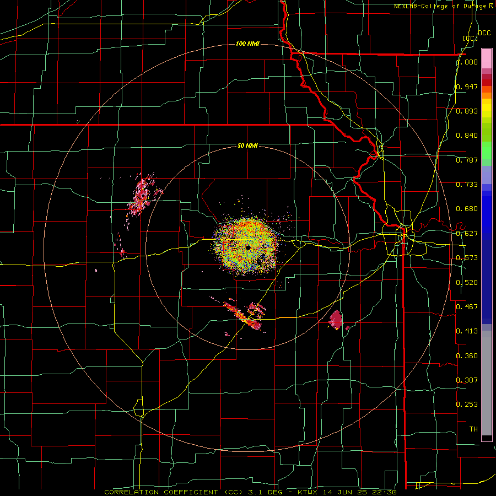
Task: Select the 0.520 color scale value
Action: (467, 283)
